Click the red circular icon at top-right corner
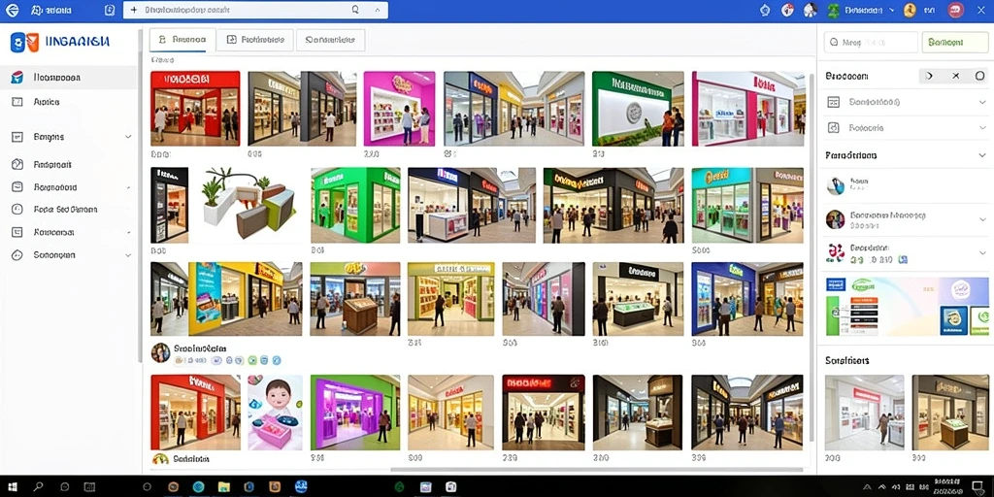The image size is (994, 497). [955, 10]
